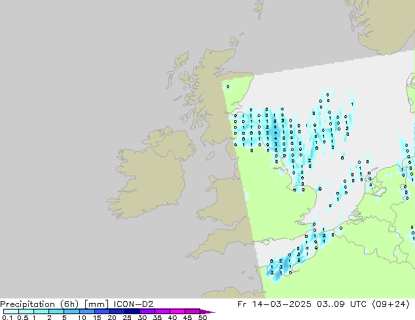Select the 10–15 mm legend swatch
The width and height of the screenshot is (415, 320).
tap(87, 312)
